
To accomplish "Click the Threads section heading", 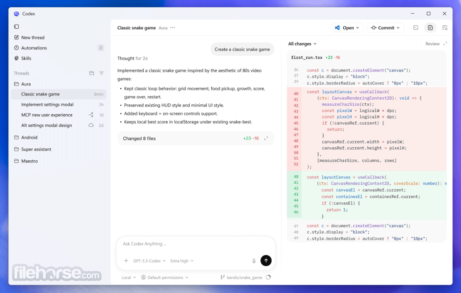I will click(x=21, y=73).
